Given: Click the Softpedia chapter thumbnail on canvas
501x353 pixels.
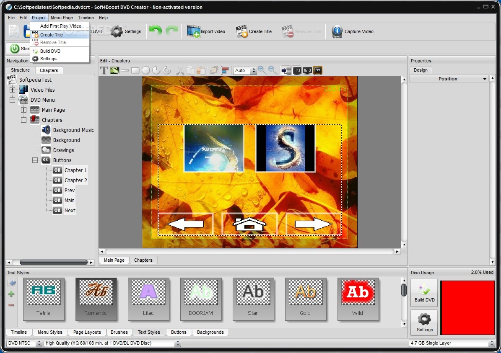Looking at the screenshot, I should [x=214, y=148].
